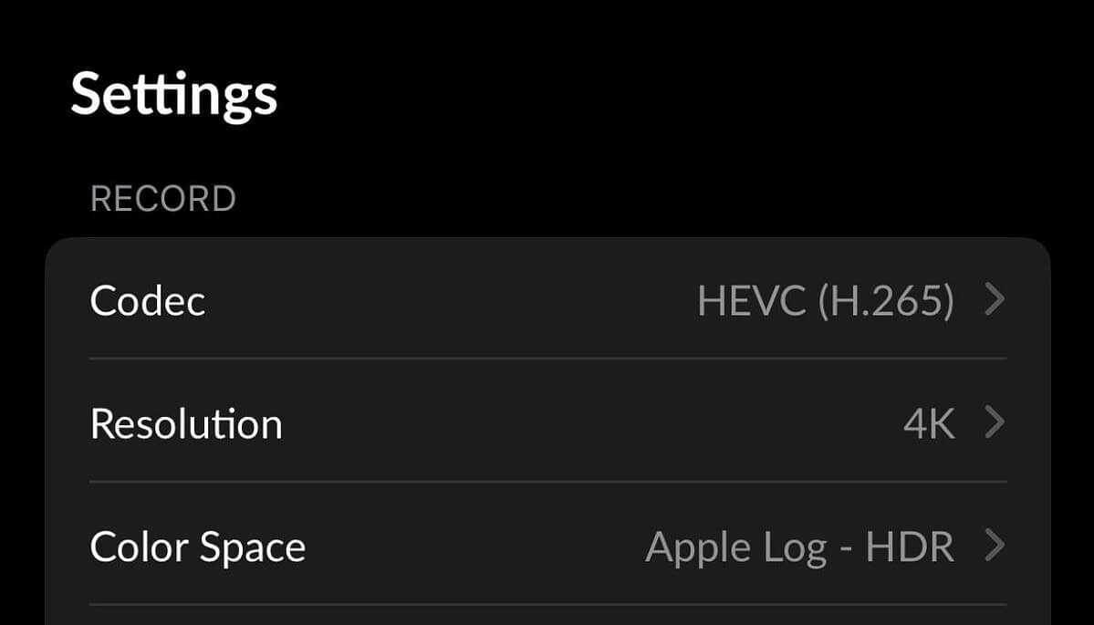Click the divider between Codec and Resolution

(547, 359)
